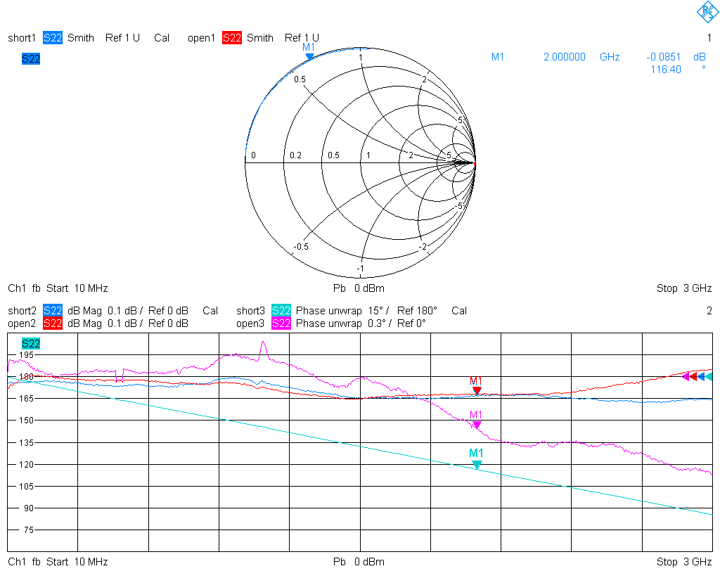Click the cyan S22 label of short3 trace
Image resolution: width=720 pixels, height=571 pixels.
point(281,311)
